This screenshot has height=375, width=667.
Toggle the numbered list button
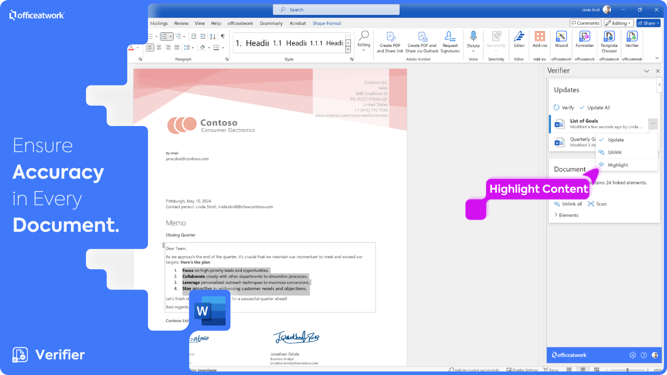(x=166, y=36)
